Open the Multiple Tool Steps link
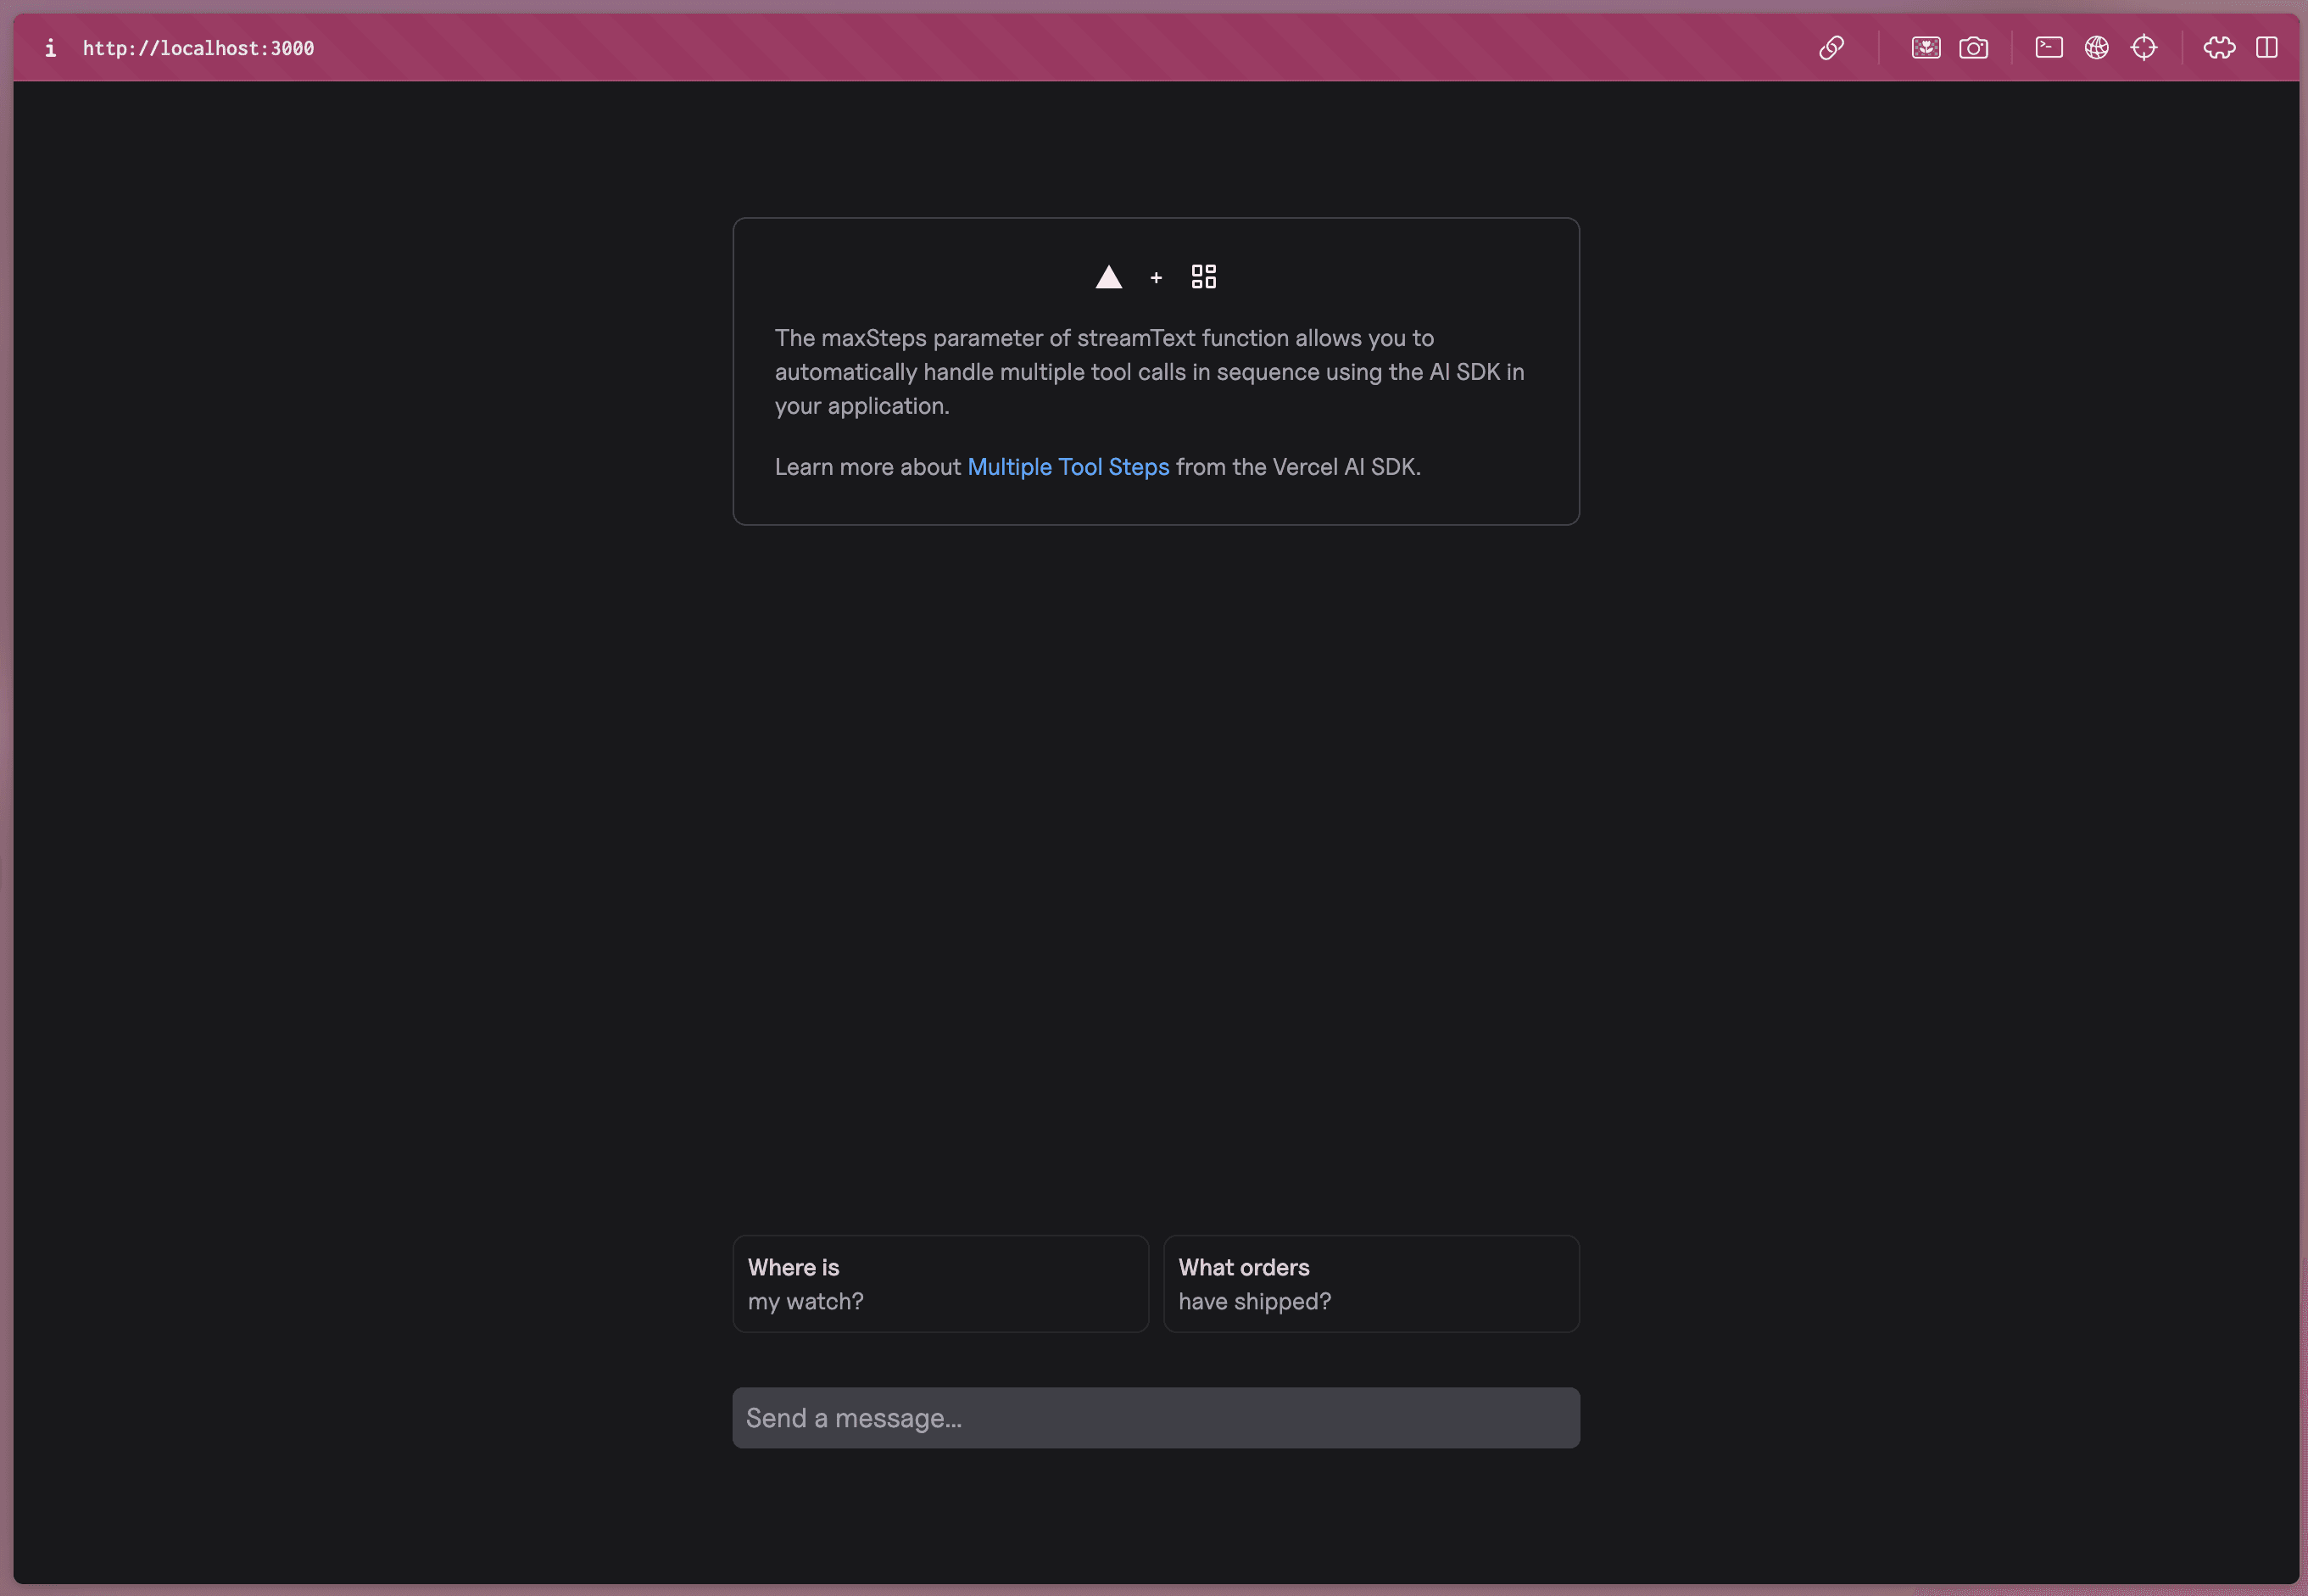The width and height of the screenshot is (2308, 1596). (x=1068, y=466)
